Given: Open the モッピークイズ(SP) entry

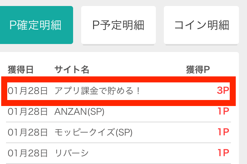Looking at the screenshot, I should [93, 132].
